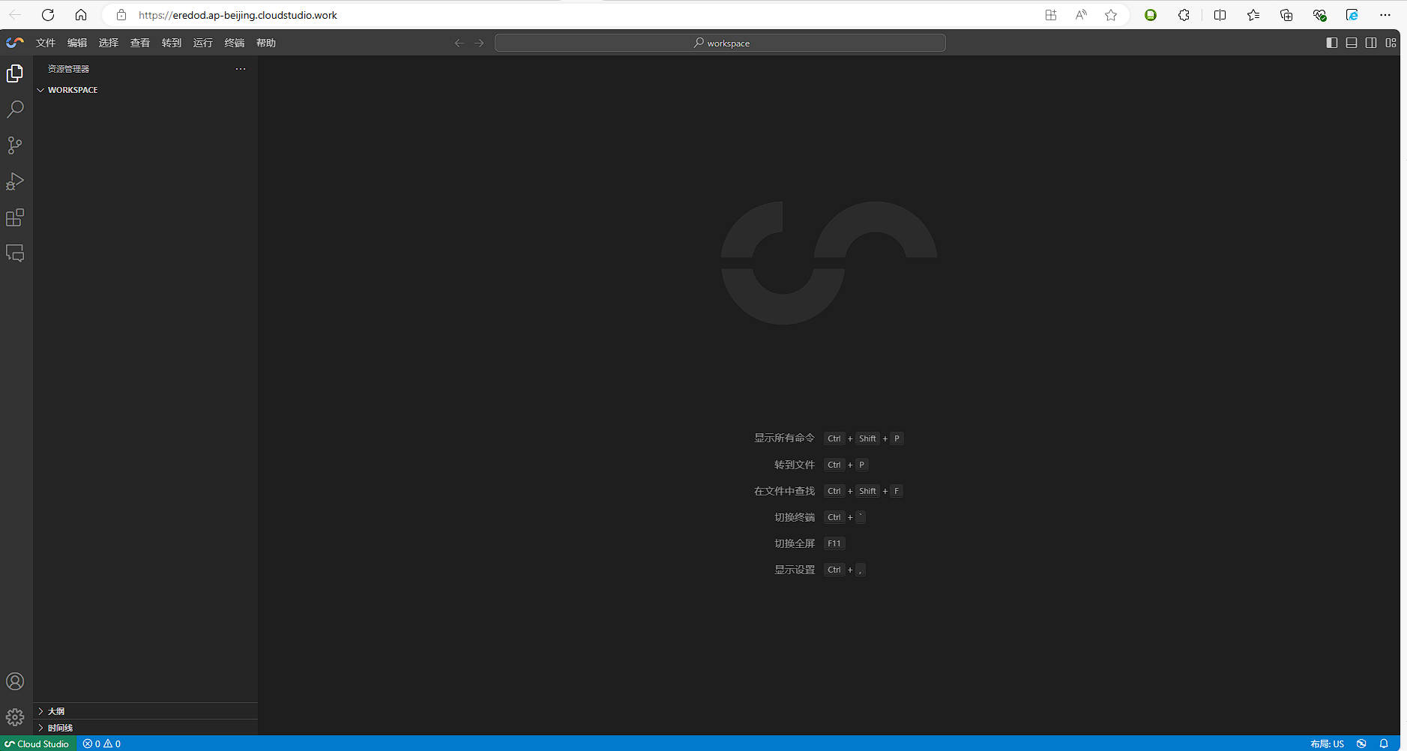The width and height of the screenshot is (1407, 751).
Task: Click 显示设置 shortcut hint text
Action: tap(795, 570)
